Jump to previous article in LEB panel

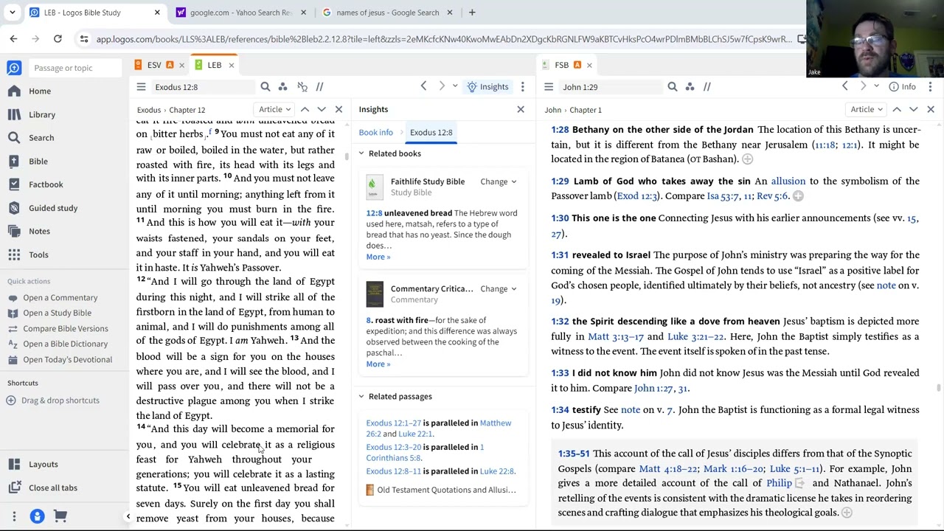[x=305, y=110]
